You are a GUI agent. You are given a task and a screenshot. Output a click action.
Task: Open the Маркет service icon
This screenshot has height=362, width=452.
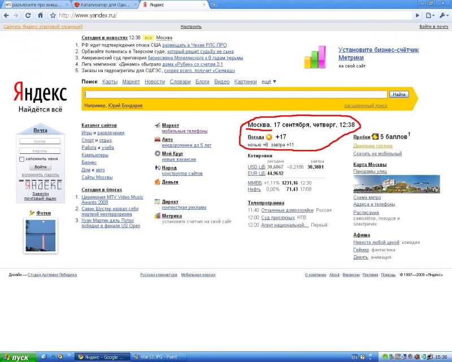point(158,125)
